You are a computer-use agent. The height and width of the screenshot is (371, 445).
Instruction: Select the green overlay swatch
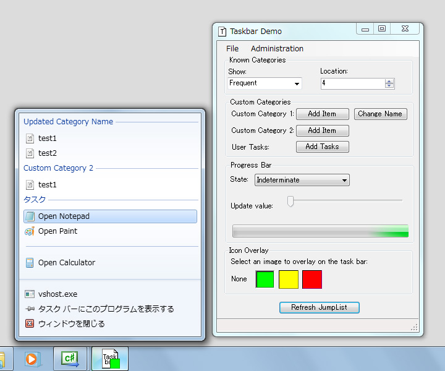[265, 279]
